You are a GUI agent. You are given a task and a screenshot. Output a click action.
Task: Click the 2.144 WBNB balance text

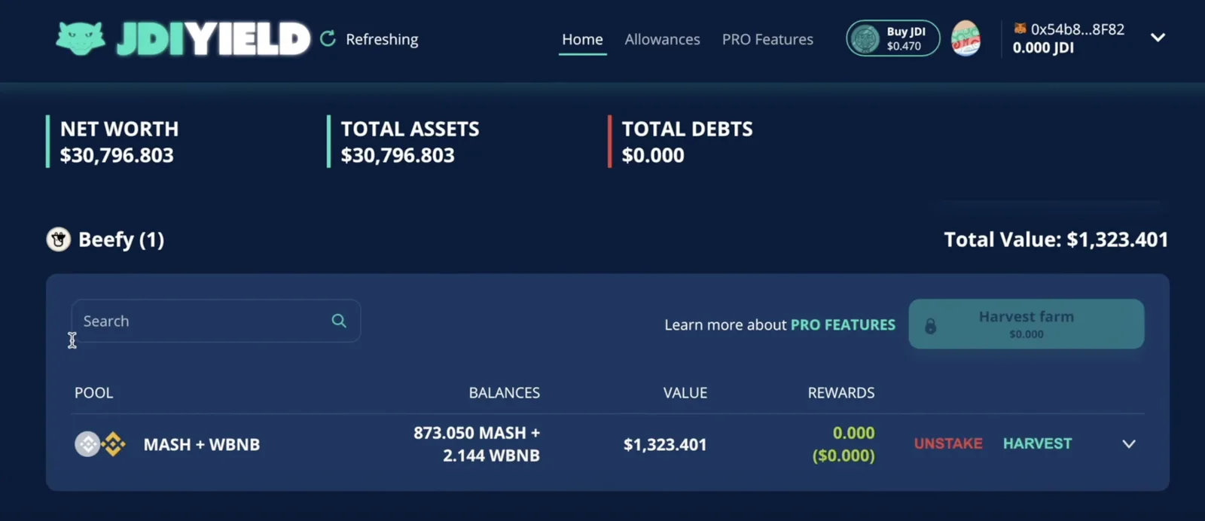pos(491,455)
